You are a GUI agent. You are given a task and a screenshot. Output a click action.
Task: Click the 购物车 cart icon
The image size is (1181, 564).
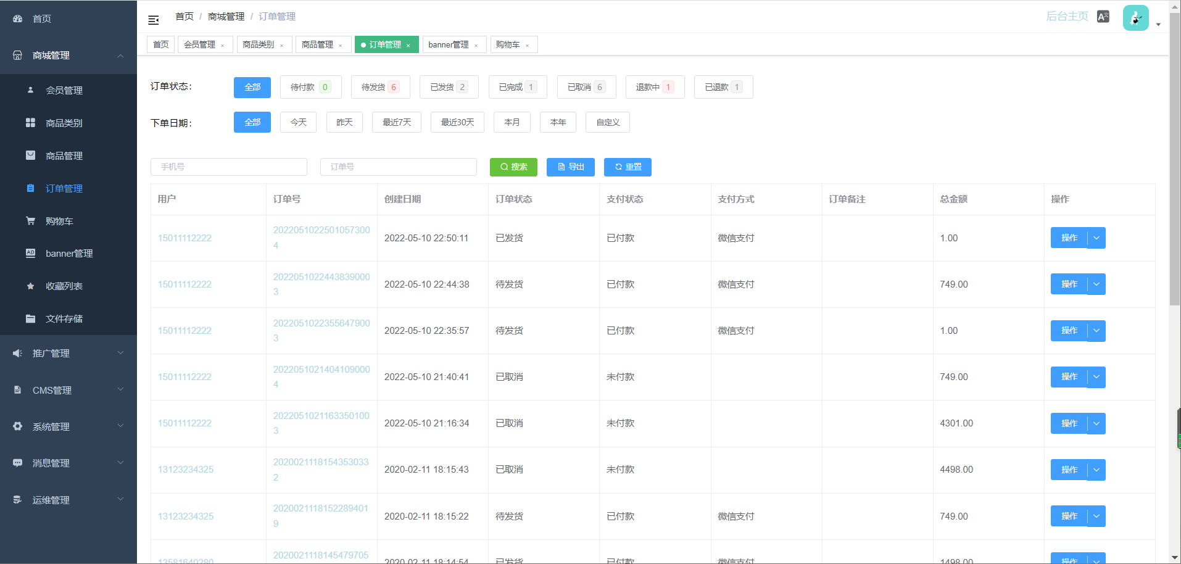pyautogui.click(x=30, y=220)
